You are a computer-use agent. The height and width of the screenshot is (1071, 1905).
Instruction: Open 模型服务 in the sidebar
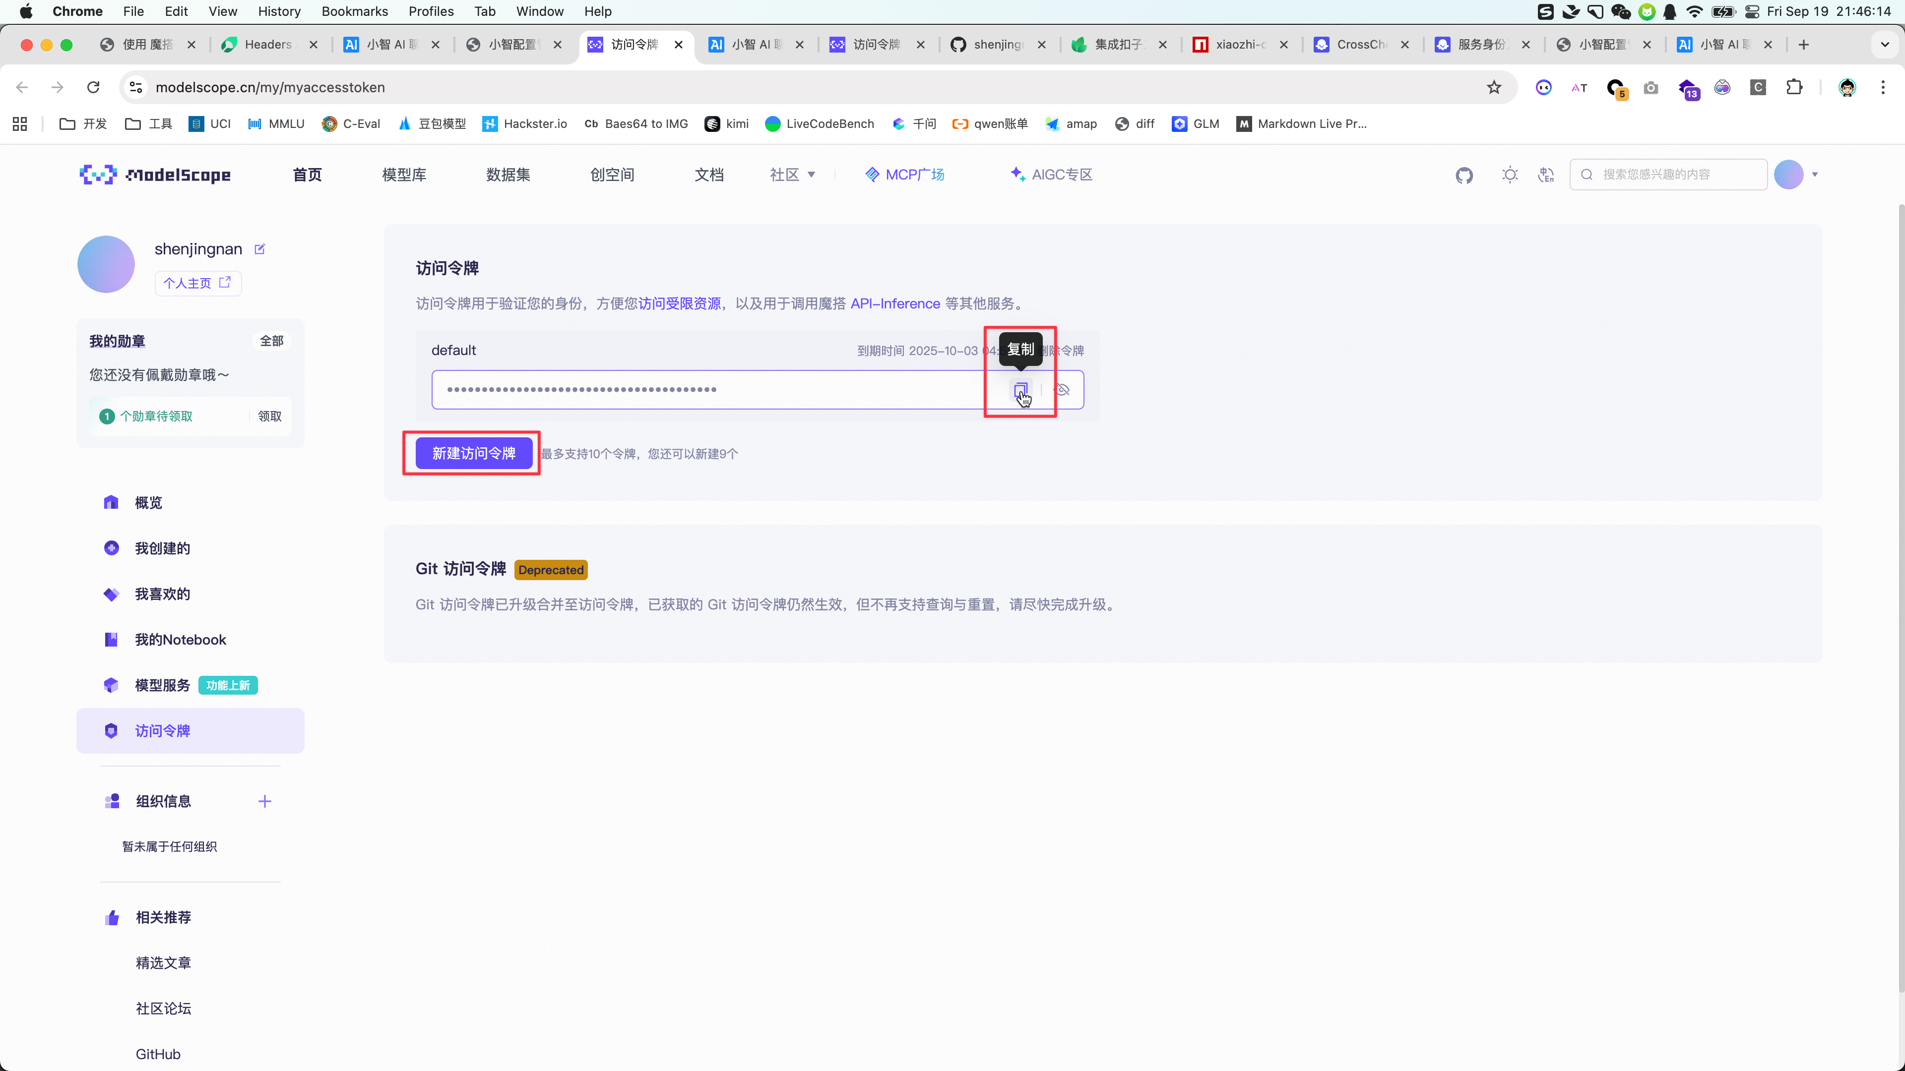click(162, 685)
